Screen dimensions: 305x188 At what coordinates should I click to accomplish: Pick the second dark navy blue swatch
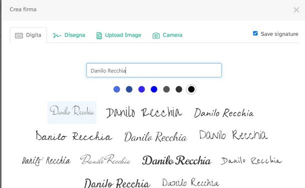pos(129,89)
